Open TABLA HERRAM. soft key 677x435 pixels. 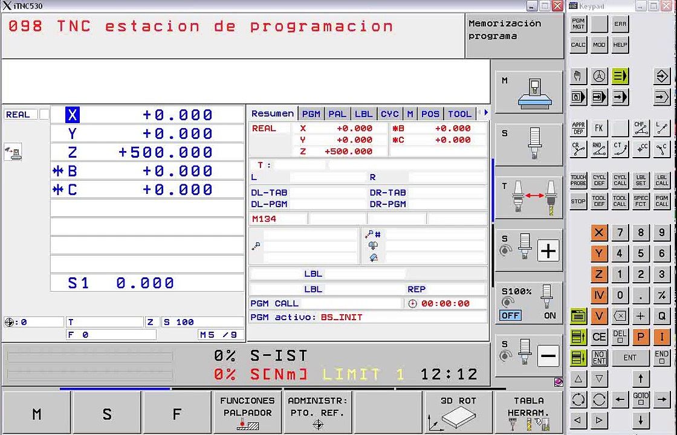528,413
